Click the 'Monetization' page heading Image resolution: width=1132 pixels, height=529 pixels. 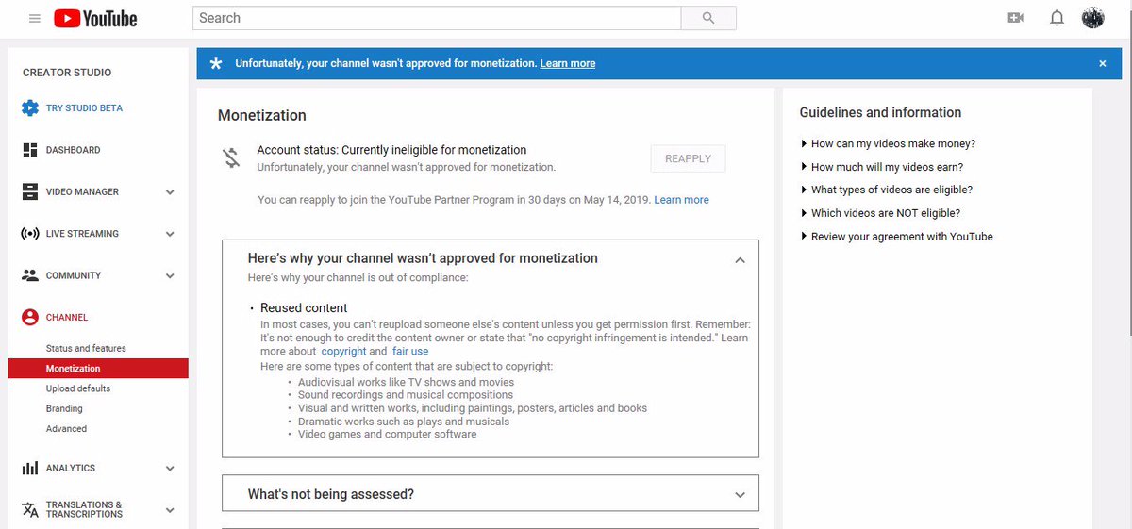click(262, 116)
